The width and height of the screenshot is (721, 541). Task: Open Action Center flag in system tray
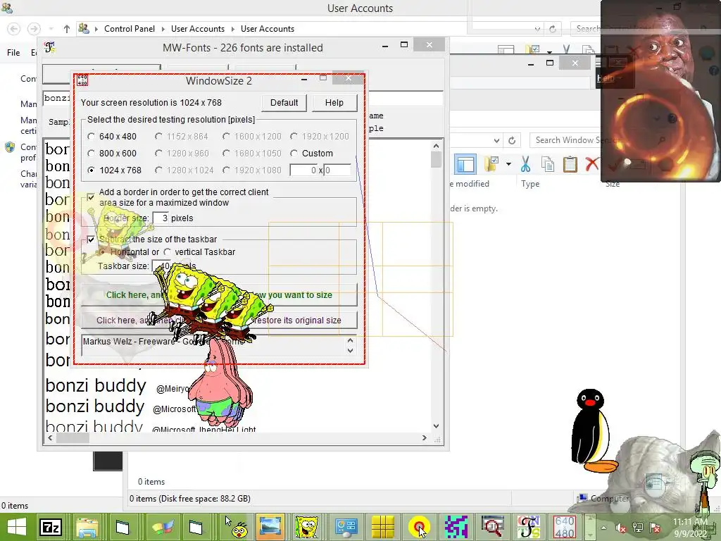coord(656,528)
